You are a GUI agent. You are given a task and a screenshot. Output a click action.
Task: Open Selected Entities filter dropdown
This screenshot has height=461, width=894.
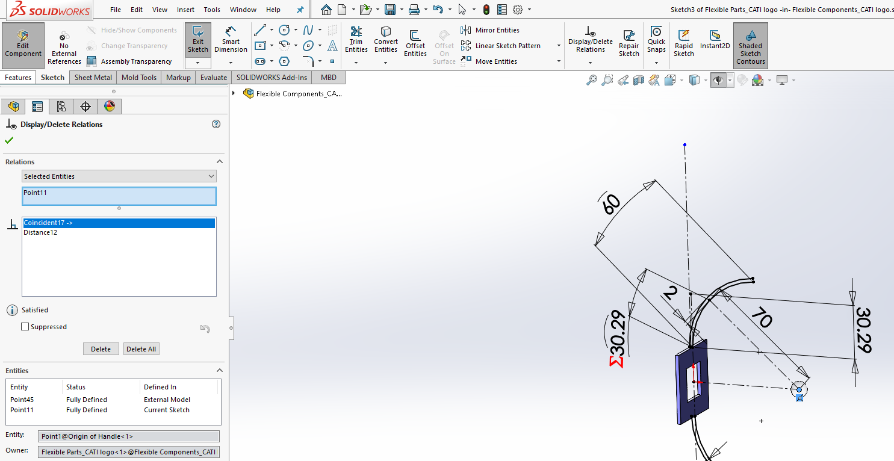click(x=119, y=176)
